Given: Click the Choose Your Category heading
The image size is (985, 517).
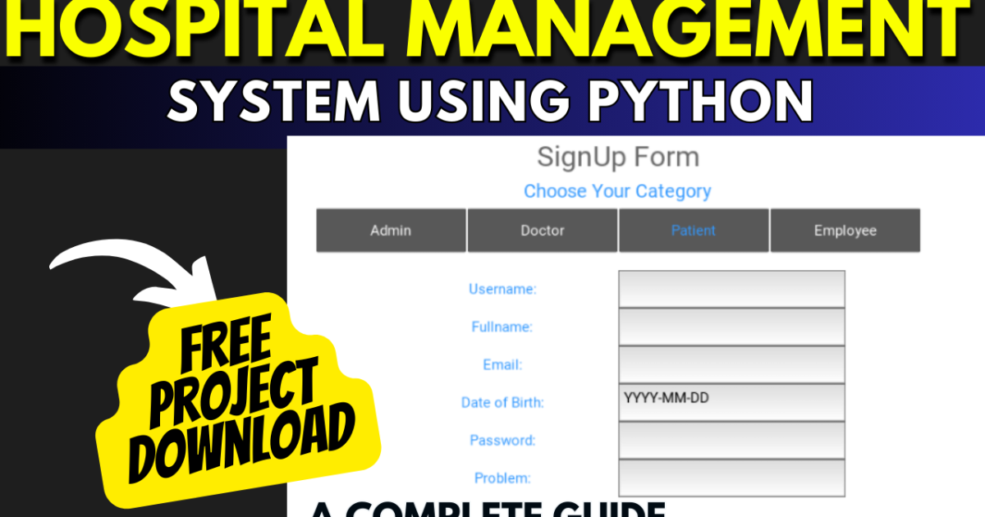Looking at the screenshot, I should [x=618, y=191].
